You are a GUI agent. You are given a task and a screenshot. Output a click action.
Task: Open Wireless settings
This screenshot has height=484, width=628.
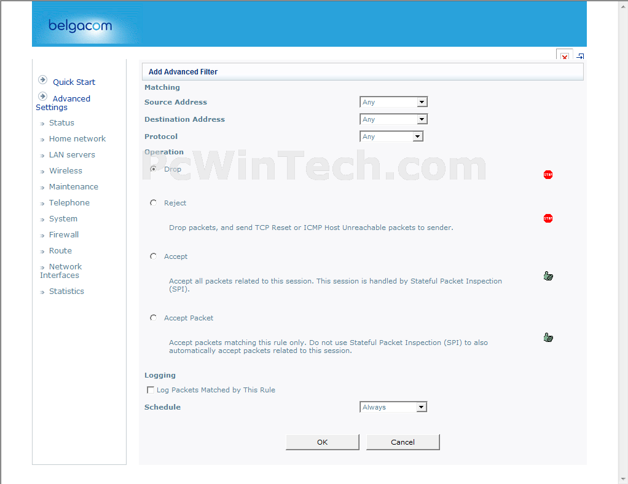coord(66,171)
